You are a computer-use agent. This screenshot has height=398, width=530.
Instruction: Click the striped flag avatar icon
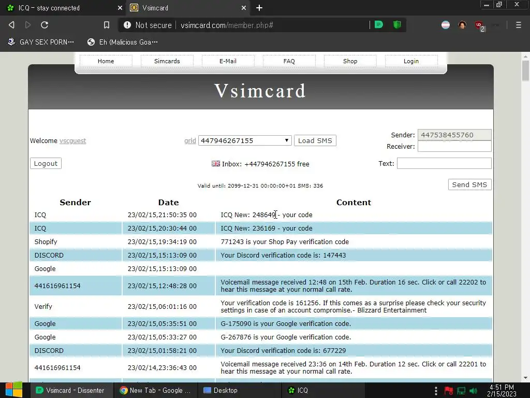[x=446, y=25]
